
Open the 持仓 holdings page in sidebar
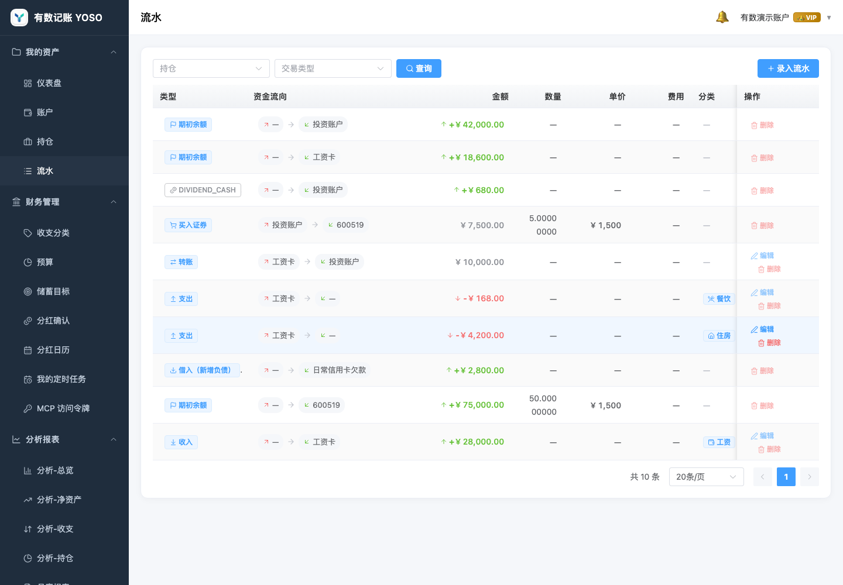64,142
